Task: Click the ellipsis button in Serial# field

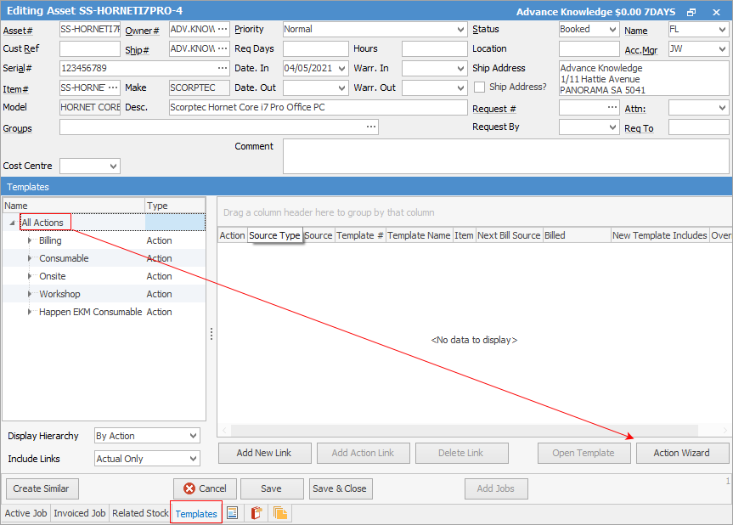Action: 223,68
